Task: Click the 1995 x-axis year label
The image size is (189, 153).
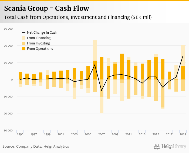Action: pyautogui.click(x=20, y=134)
